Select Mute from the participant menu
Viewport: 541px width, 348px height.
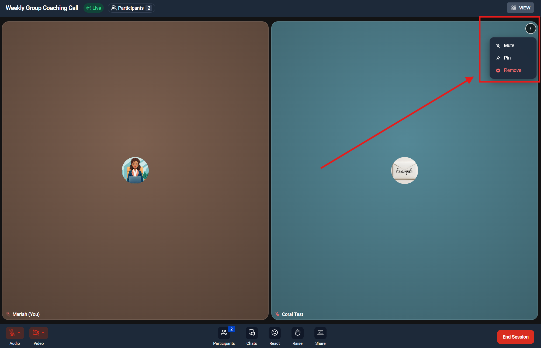(x=509, y=46)
